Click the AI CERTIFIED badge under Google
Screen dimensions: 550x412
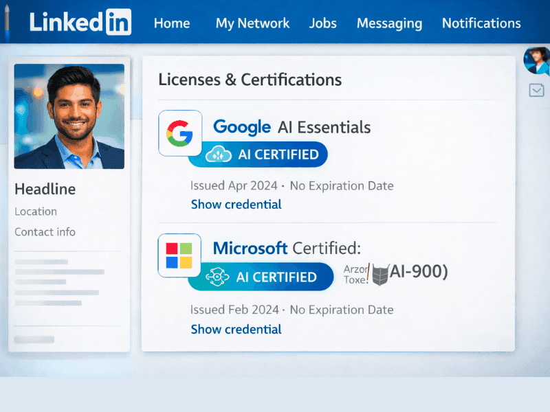pos(258,154)
